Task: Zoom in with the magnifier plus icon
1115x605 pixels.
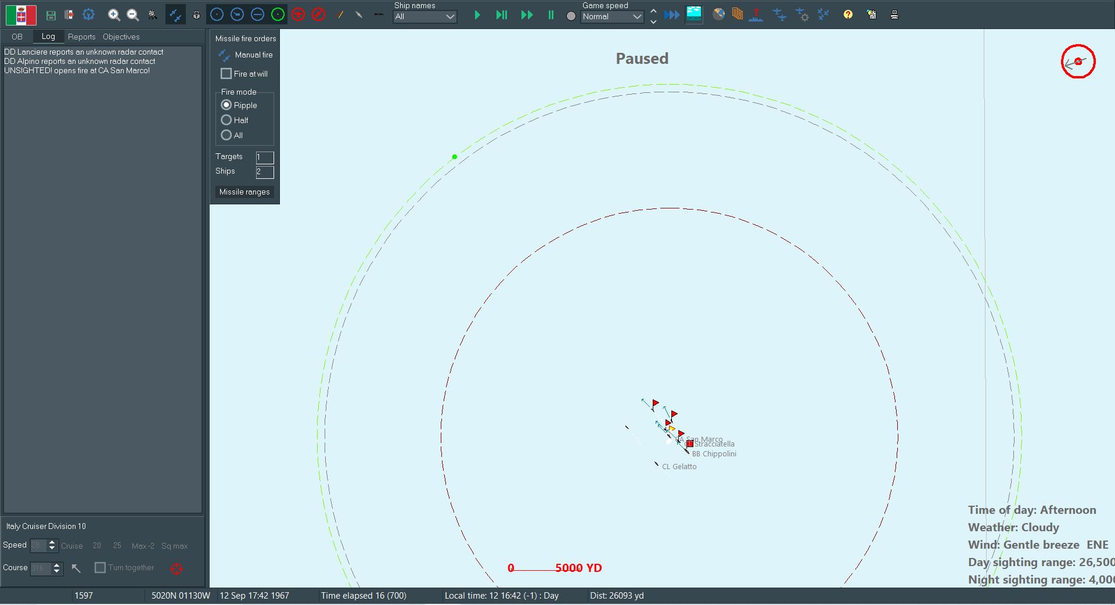Action: [x=114, y=15]
